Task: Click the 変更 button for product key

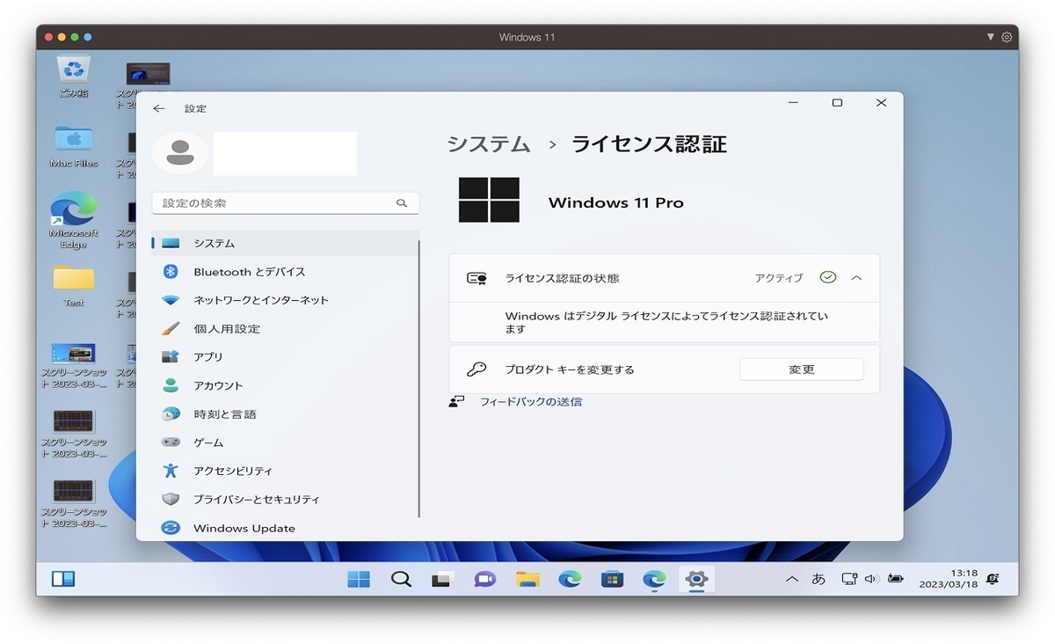Action: pyautogui.click(x=802, y=370)
